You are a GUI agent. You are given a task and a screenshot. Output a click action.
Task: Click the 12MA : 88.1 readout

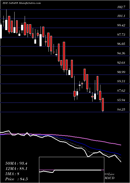(x=16, y=169)
